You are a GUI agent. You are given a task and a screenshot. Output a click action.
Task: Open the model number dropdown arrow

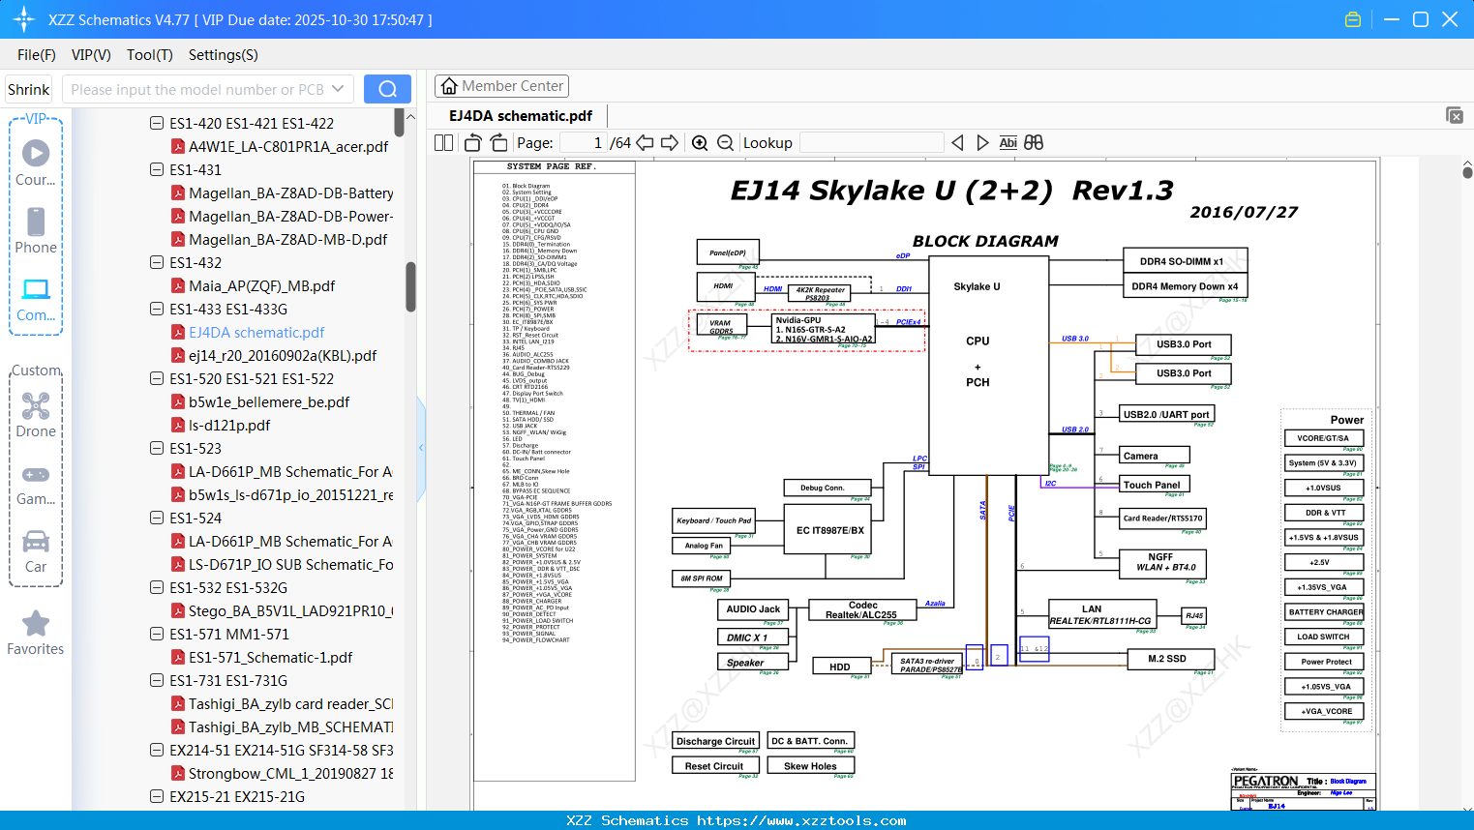coord(338,89)
